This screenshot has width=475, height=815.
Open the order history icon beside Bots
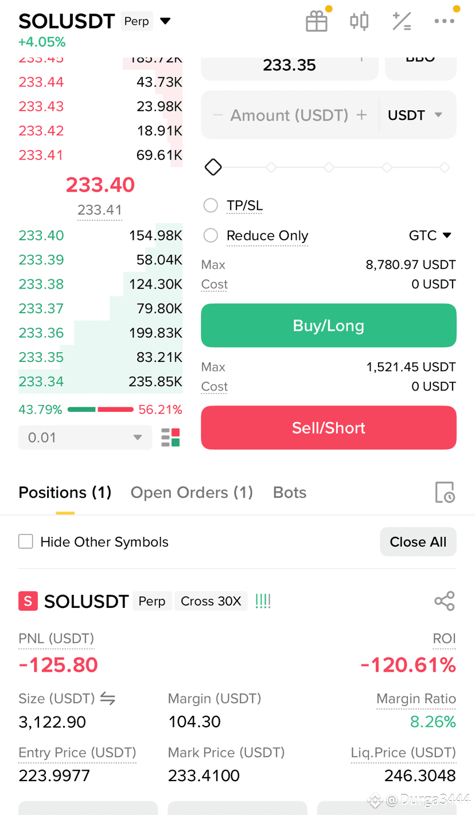[445, 493]
